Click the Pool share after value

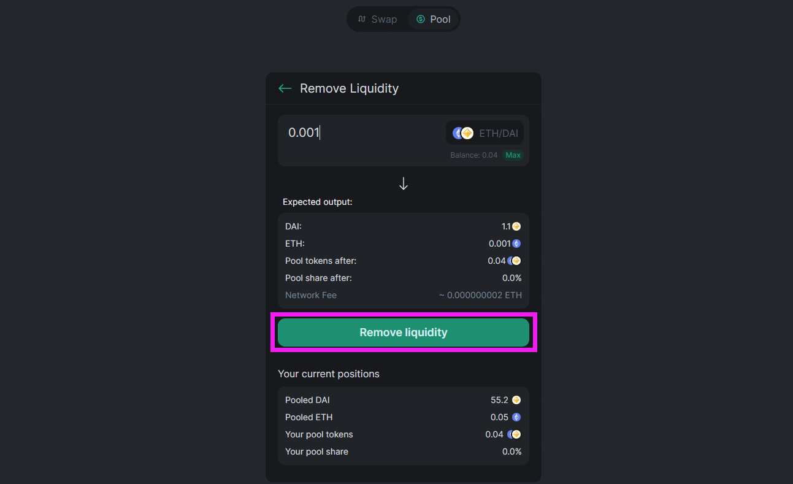click(x=512, y=278)
